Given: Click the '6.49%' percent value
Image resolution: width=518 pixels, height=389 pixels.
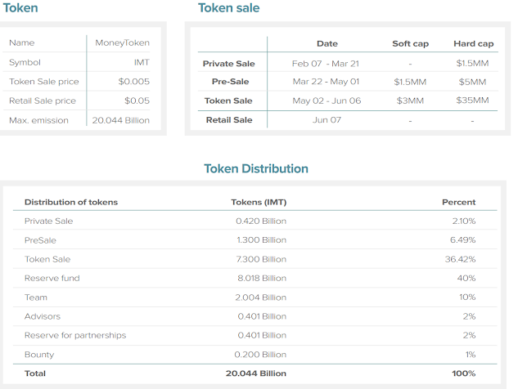Looking at the screenshot, I should [x=463, y=240].
